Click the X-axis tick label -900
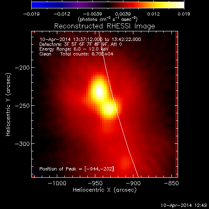Screen dimensions: 209x209 (x=133, y=183)
